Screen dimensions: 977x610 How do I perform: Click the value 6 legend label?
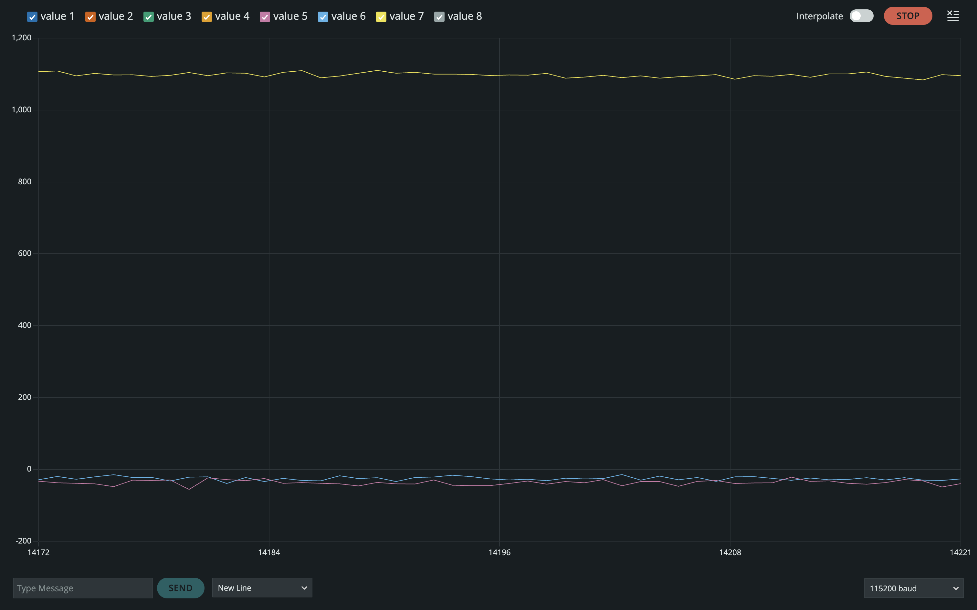click(348, 16)
